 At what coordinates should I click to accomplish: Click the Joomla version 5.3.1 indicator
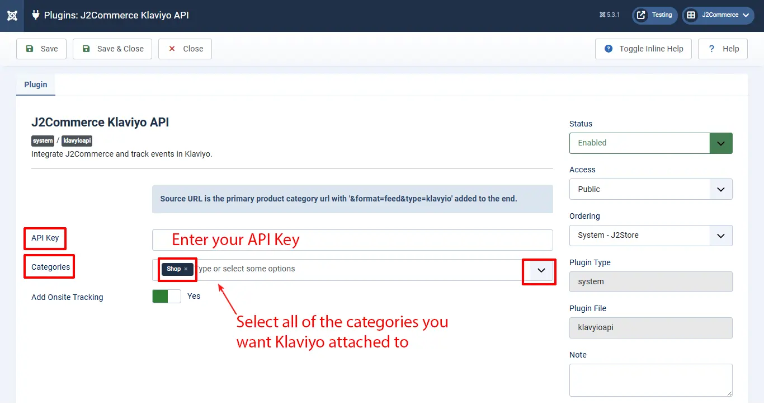[x=609, y=15]
